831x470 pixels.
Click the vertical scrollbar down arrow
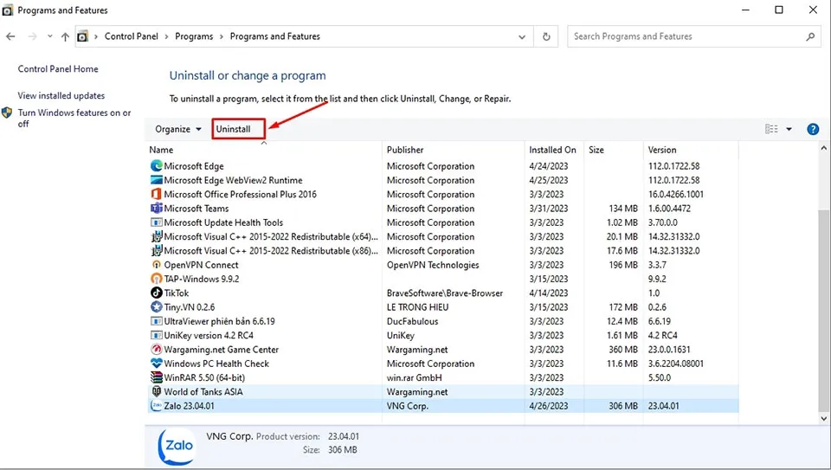pos(823,418)
